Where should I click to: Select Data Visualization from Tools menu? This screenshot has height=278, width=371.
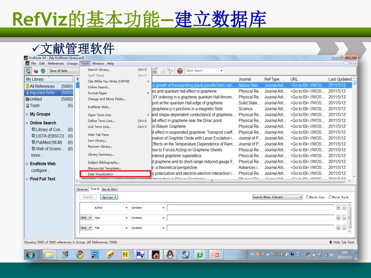coord(115,174)
